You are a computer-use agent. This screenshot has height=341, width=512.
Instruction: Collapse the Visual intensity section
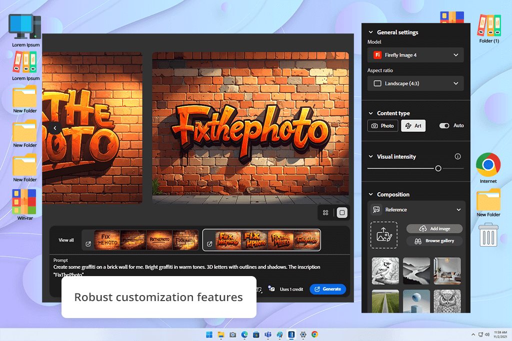[370, 156]
